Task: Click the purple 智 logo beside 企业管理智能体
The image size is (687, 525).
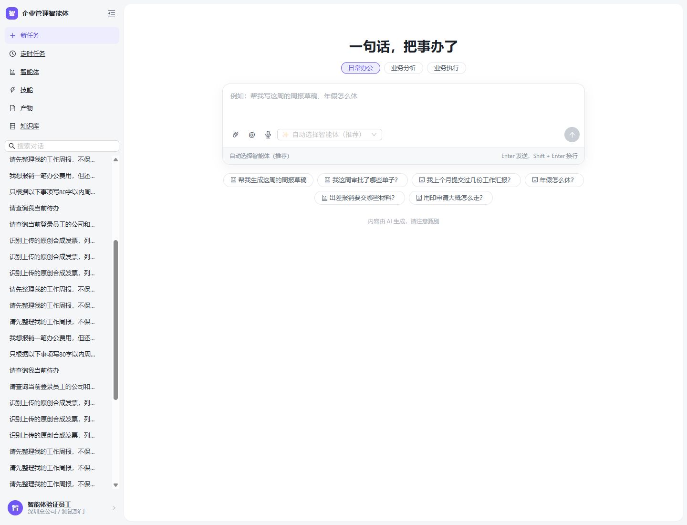Action: [x=12, y=13]
